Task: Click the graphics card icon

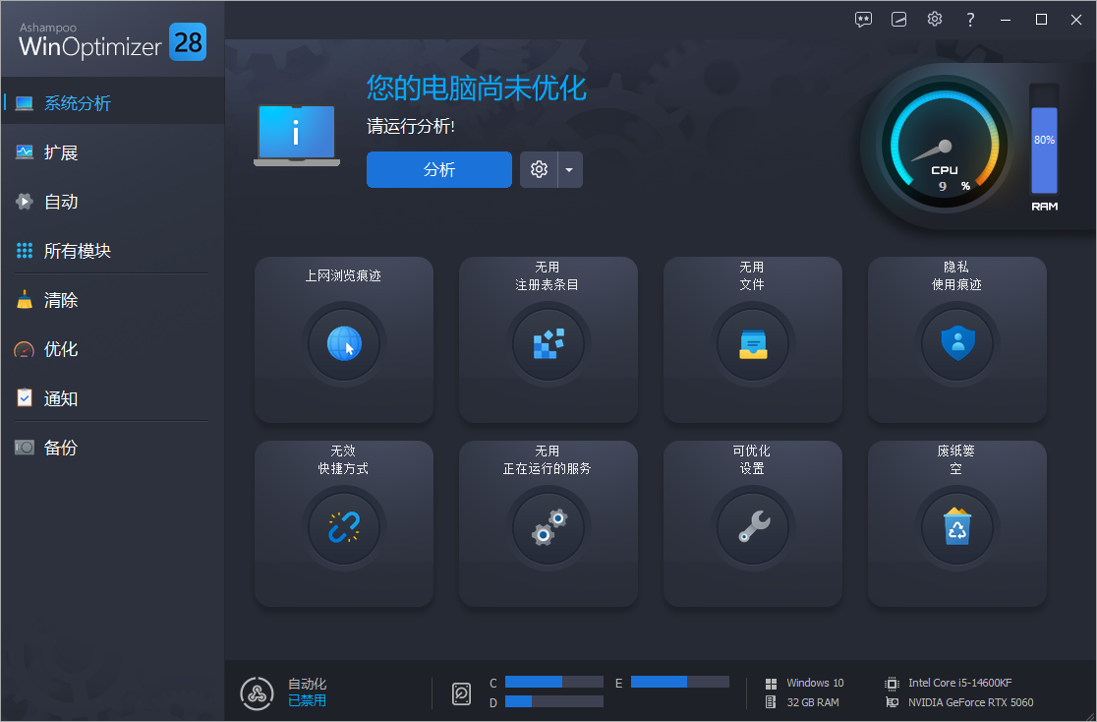Action: 892,701
